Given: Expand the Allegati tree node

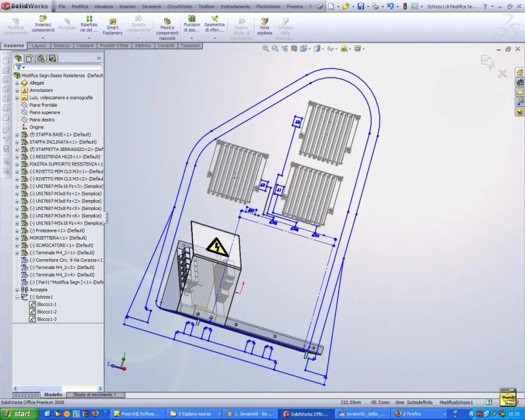Looking at the screenshot, I should tap(17, 83).
